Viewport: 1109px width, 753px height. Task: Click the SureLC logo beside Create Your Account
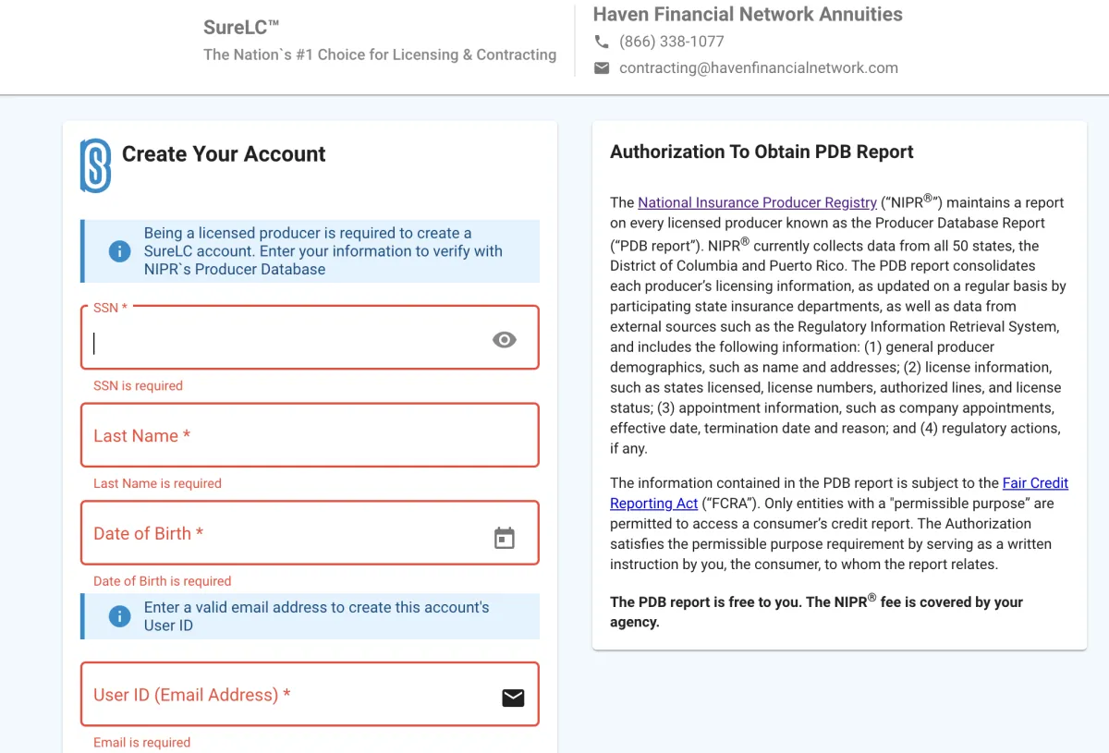[96, 165]
